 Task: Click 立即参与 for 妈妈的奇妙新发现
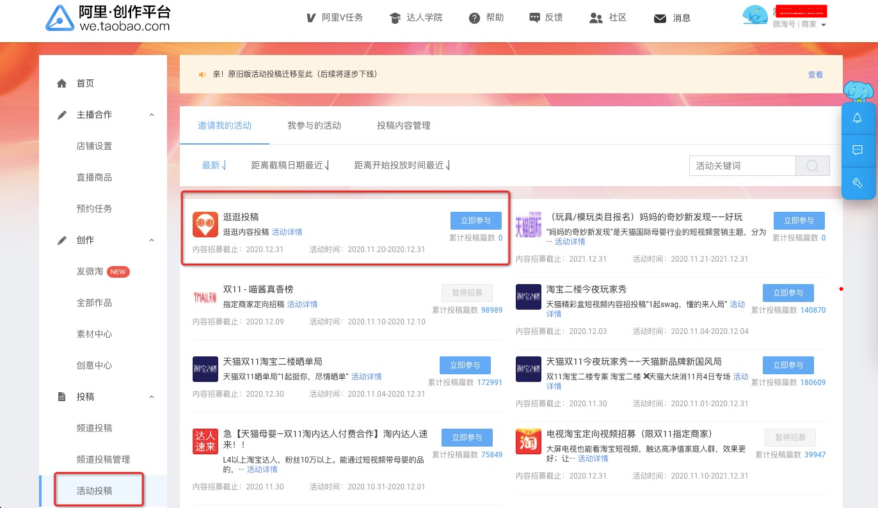tap(799, 220)
